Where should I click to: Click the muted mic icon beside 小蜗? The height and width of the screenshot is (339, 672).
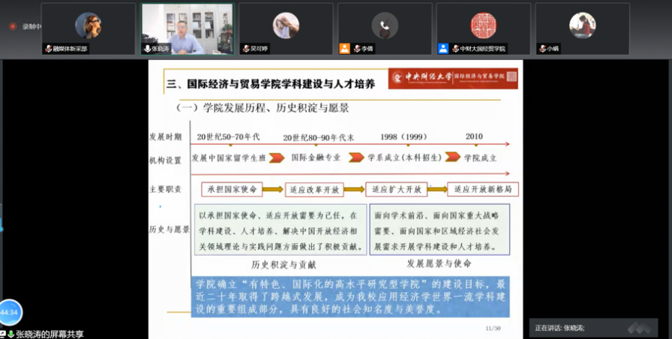pyautogui.click(x=541, y=49)
